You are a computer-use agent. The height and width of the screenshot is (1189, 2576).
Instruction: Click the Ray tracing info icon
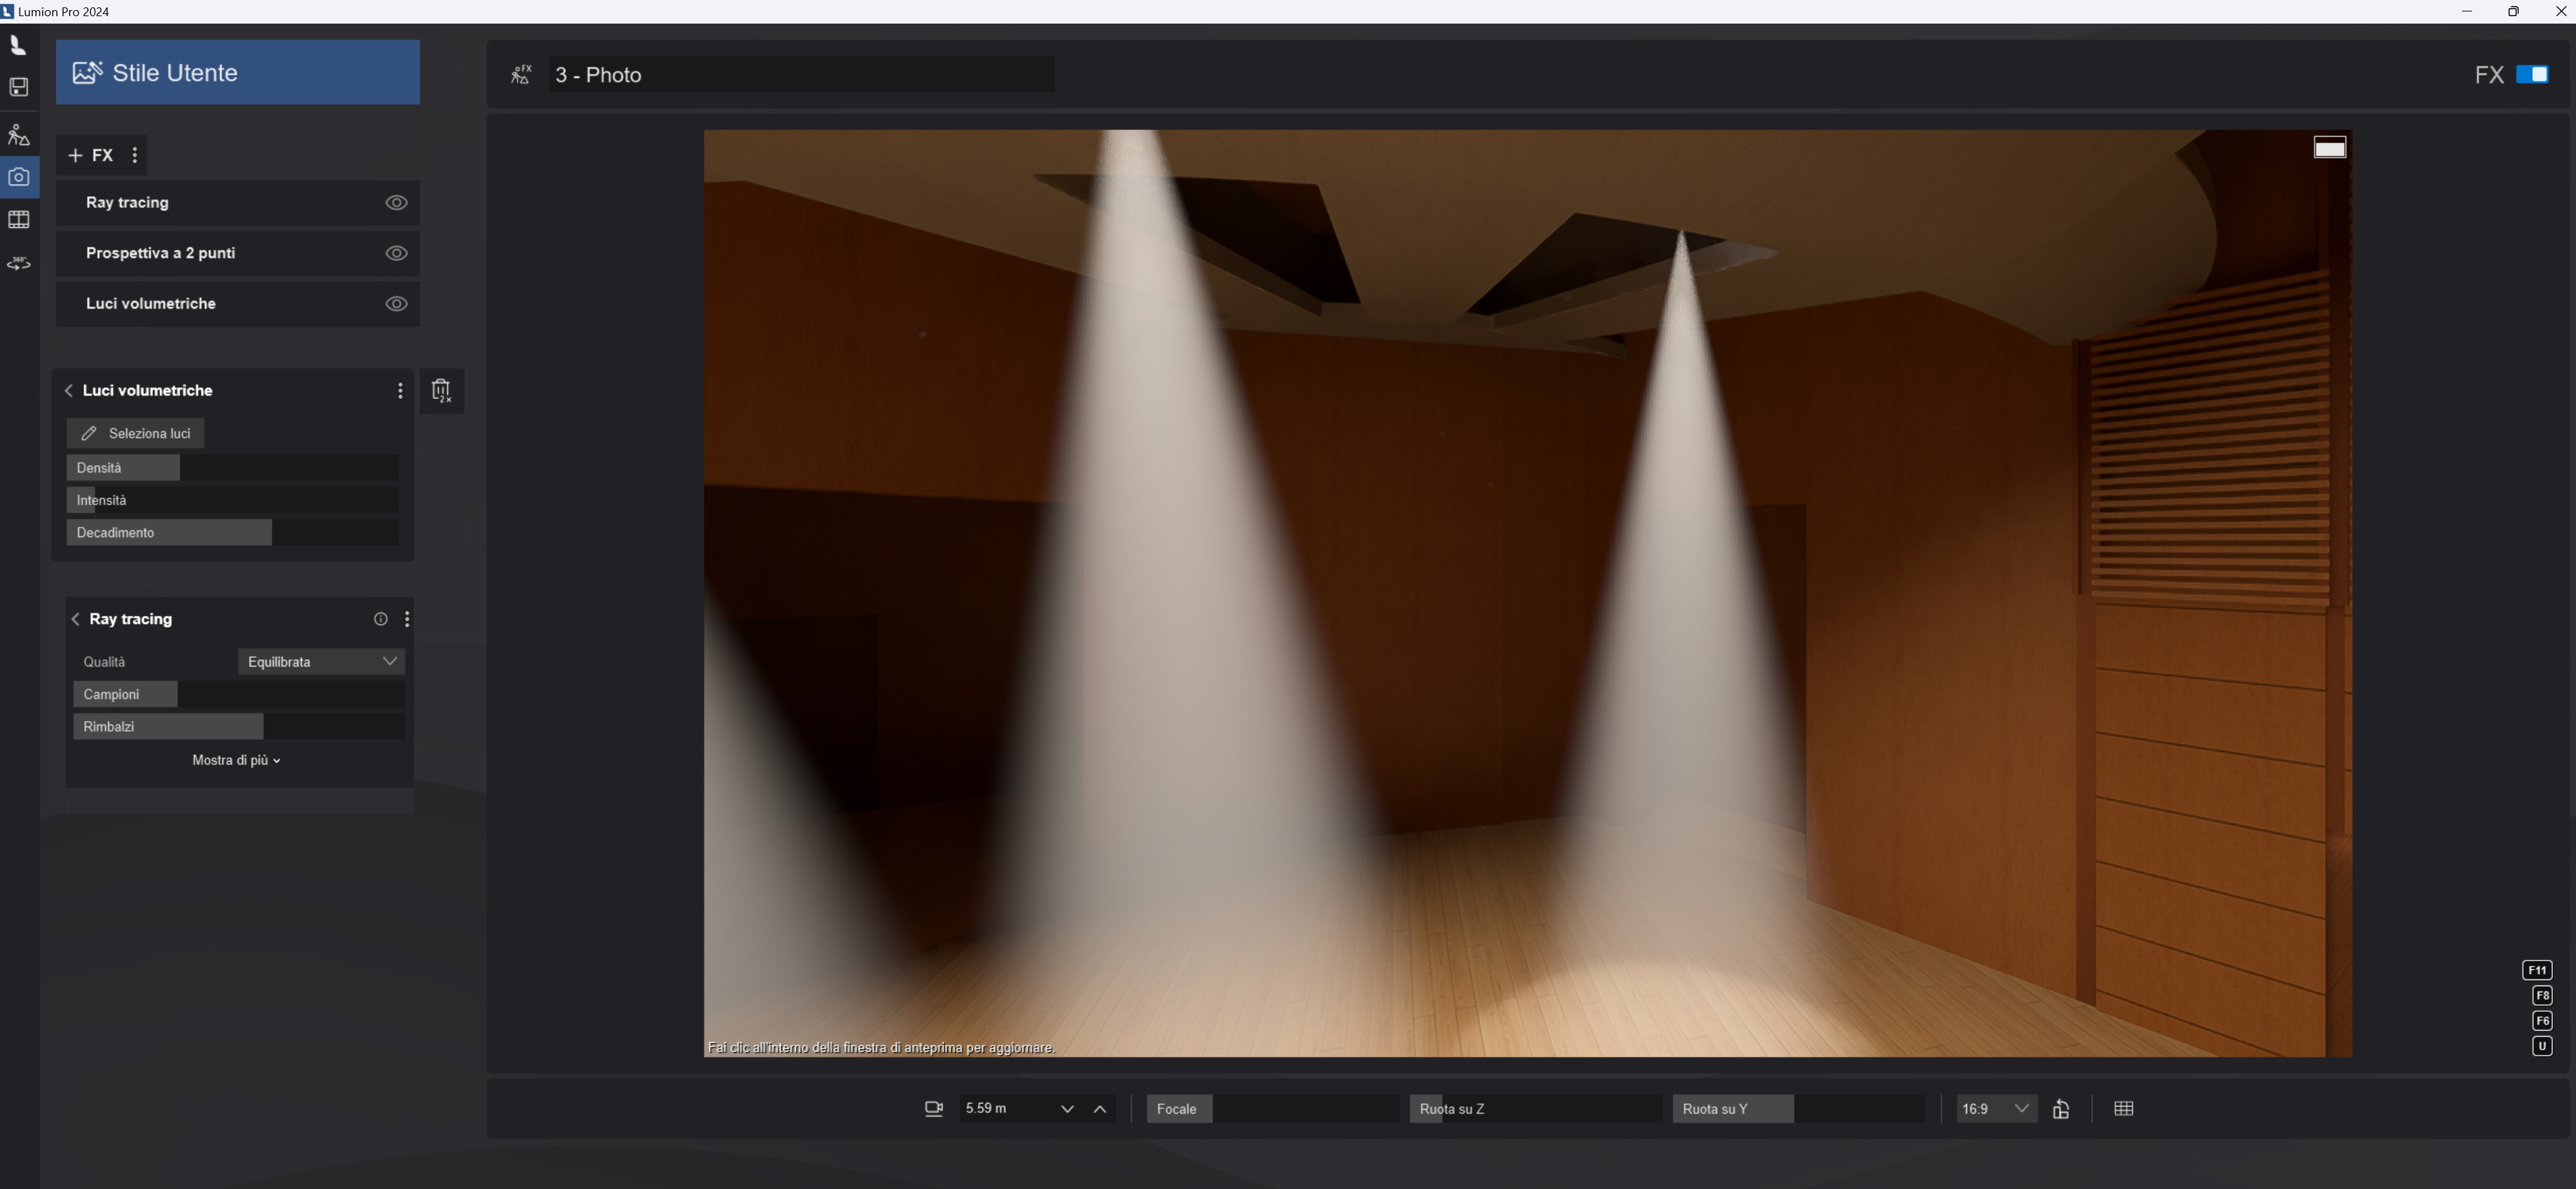[x=381, y=619]
